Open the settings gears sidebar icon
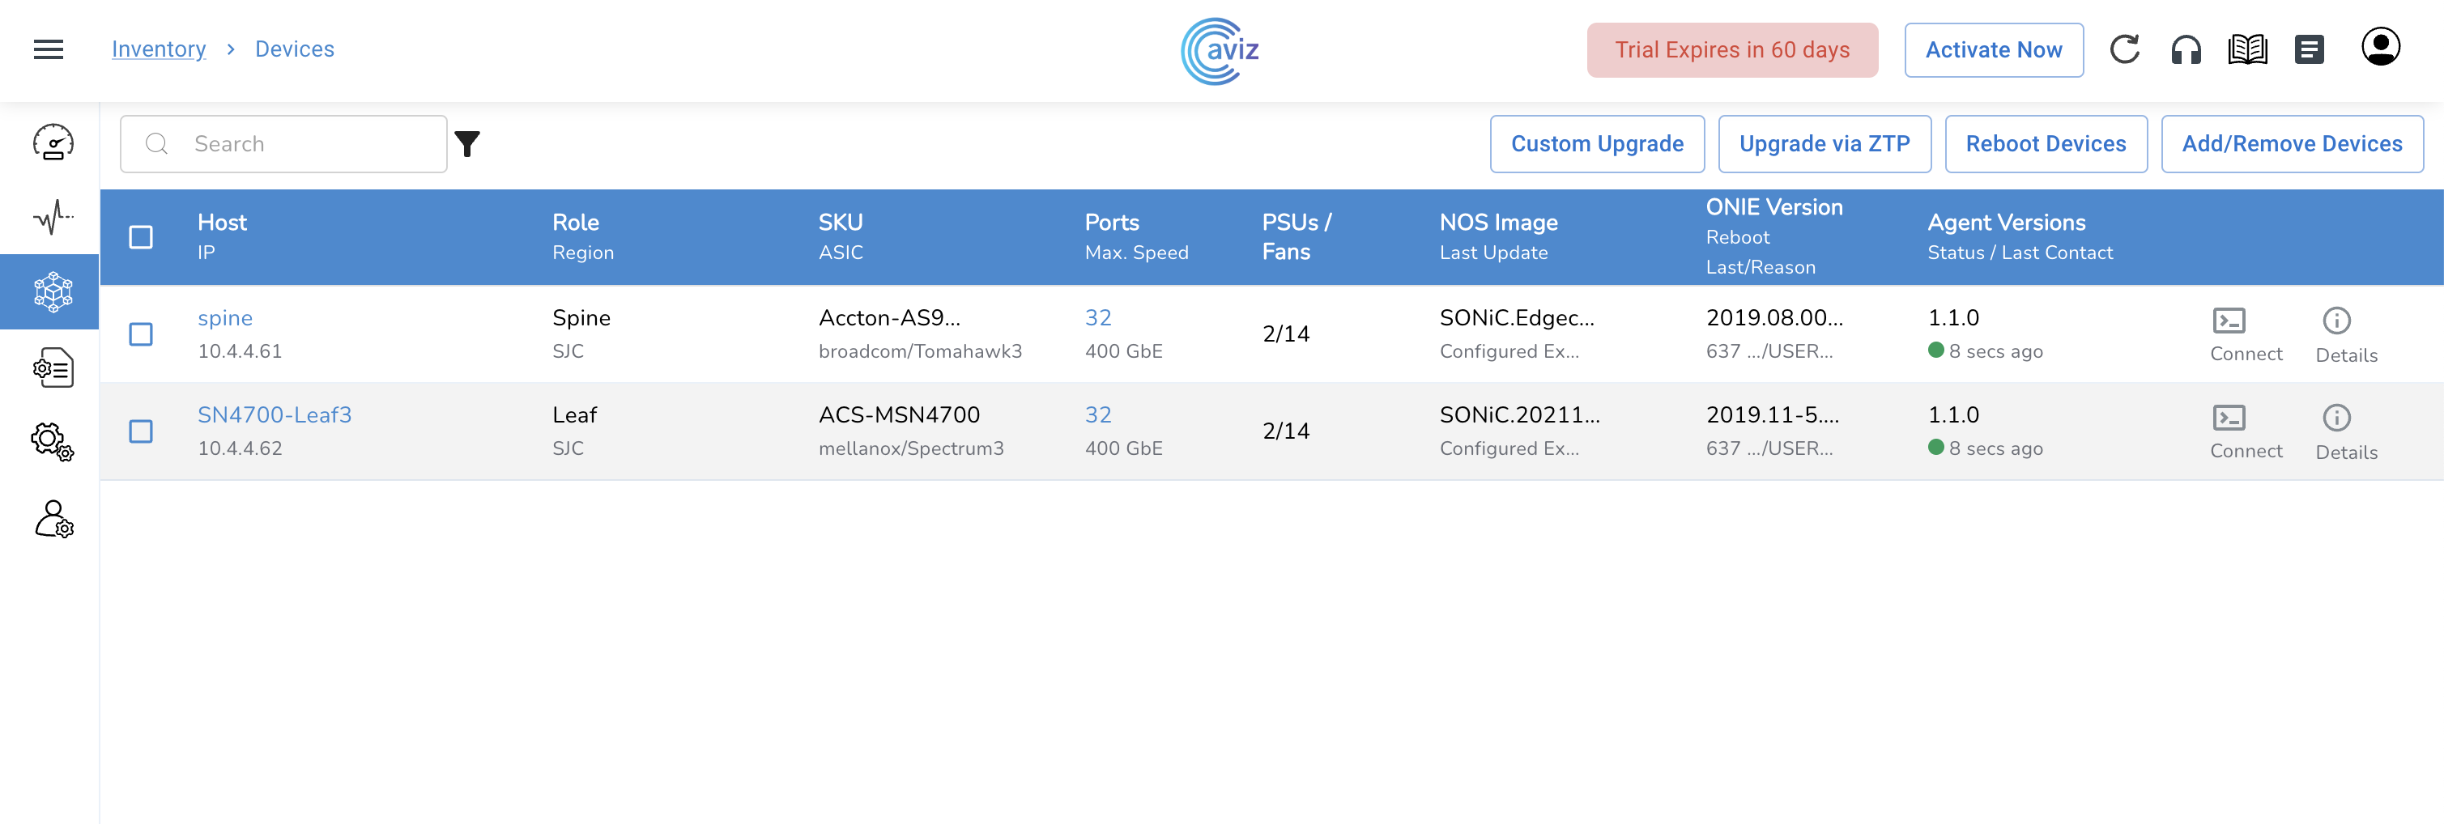 (x=53, y=442)
